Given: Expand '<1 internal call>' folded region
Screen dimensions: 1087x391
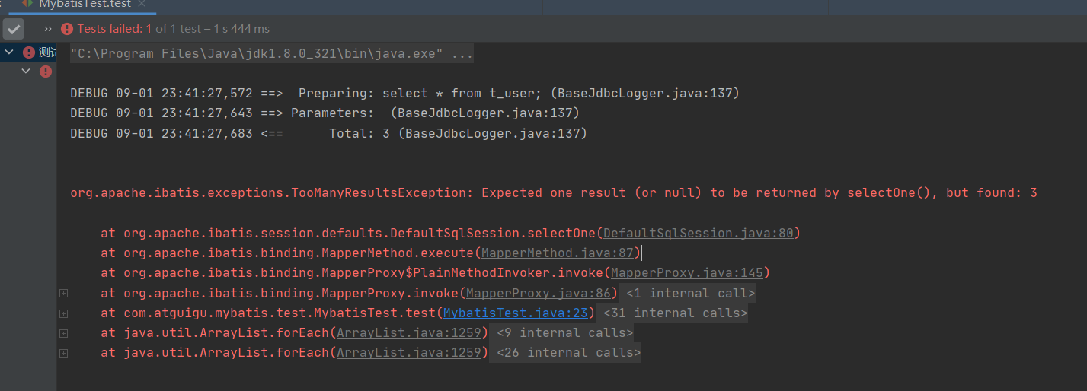Looking at the screenshot, I should 691,293.
